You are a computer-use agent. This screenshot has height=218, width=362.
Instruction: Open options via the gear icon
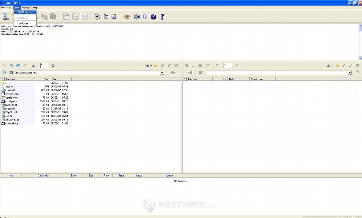[x=97, y=16]
